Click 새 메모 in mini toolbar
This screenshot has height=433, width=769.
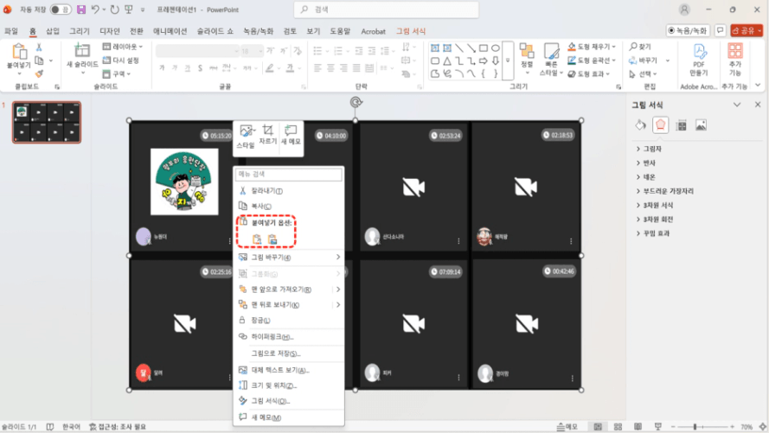291,134
